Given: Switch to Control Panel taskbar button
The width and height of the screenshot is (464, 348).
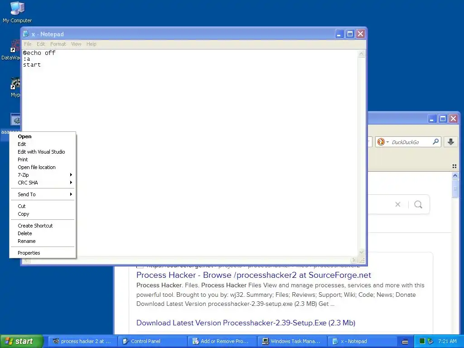Looking at the screenshot, I should point(152,341).
